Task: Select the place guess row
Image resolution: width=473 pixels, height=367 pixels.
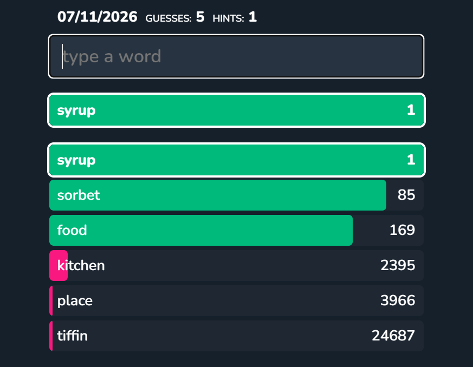Action: (236, 301)
